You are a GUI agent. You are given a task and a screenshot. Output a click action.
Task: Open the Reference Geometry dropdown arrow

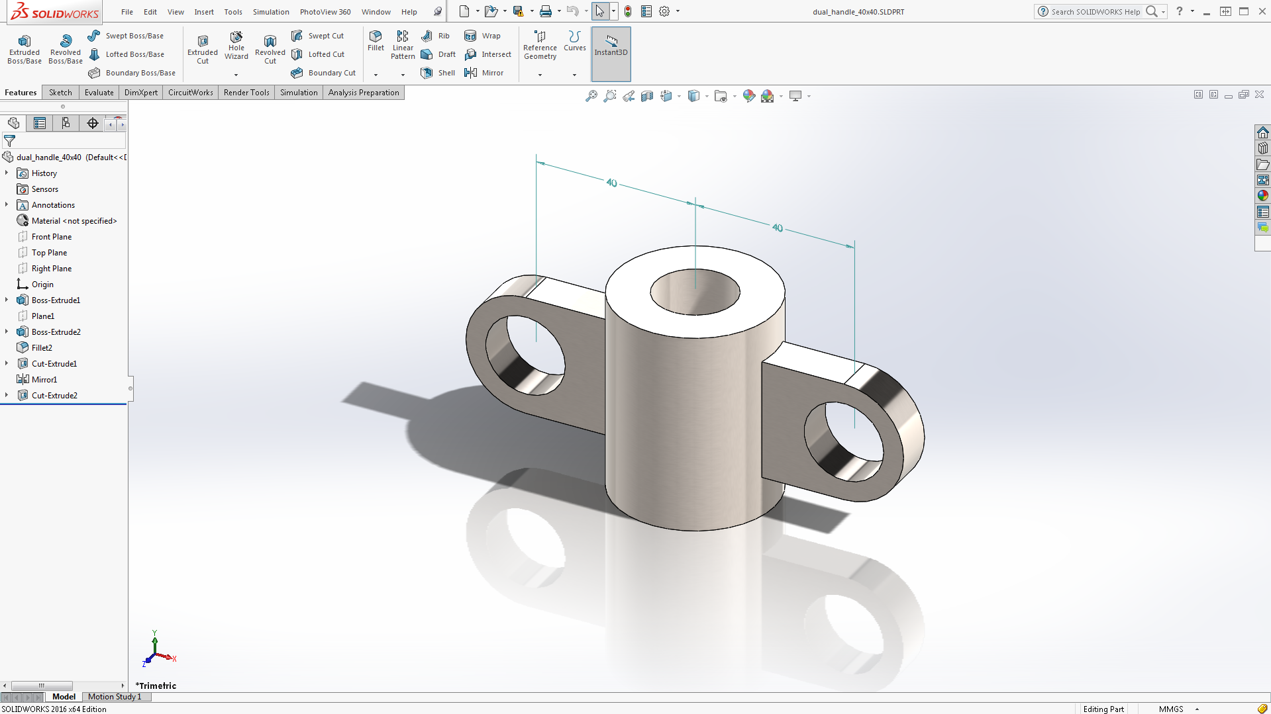[540, 75]
